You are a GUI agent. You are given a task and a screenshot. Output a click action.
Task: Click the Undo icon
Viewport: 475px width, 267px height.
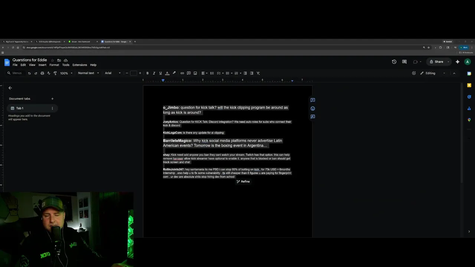point(29,73)
